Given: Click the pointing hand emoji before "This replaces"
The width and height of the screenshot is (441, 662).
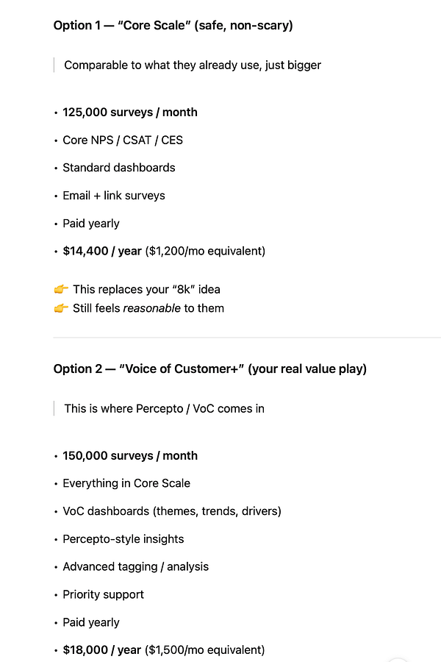Looking at the screenshot, I should click(60, 289).
